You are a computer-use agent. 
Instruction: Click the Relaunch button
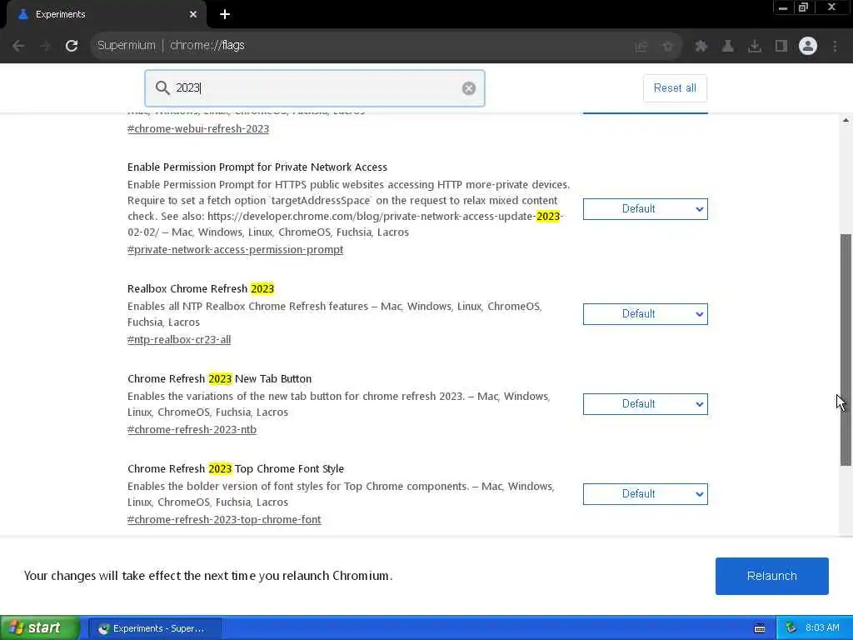coord(772,576)
